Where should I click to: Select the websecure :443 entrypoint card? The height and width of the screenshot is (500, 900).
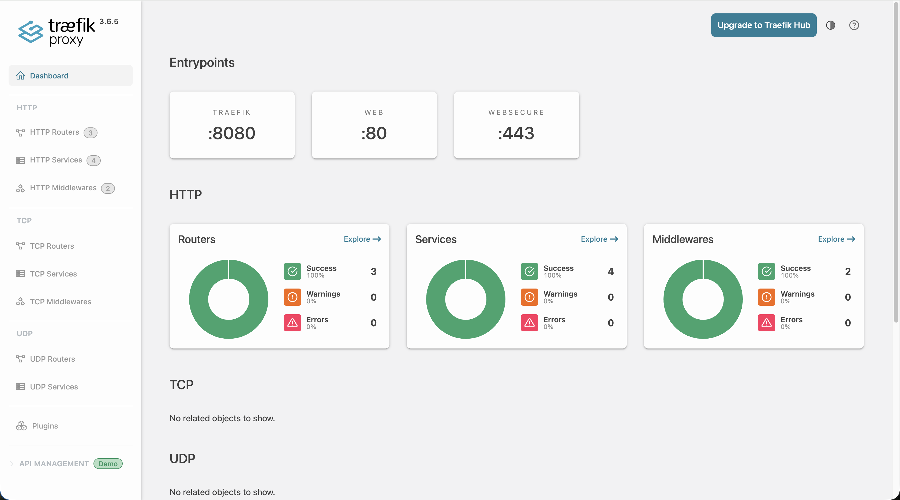pos(516,125)
